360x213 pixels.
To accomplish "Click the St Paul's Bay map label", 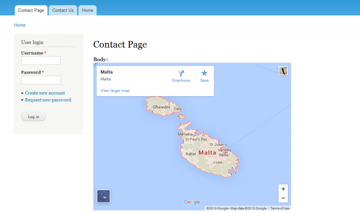I will coord(196,139).
